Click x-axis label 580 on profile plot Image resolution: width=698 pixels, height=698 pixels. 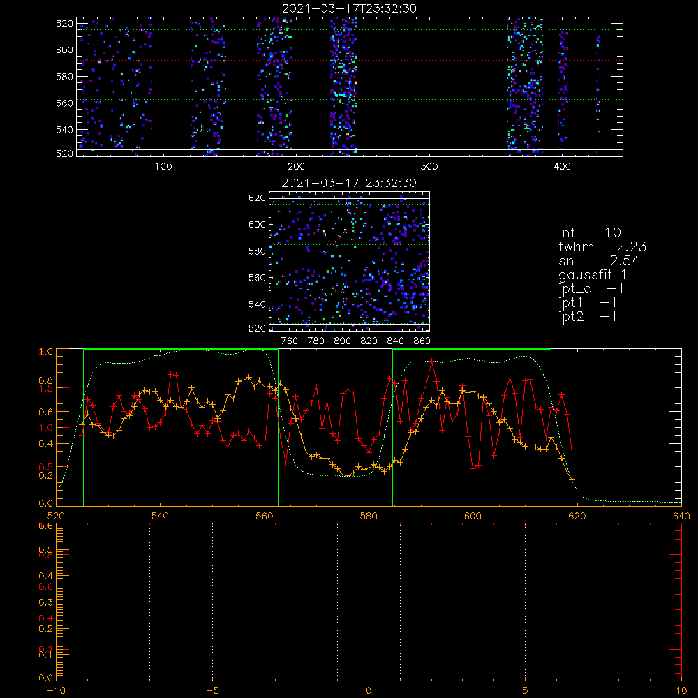point(369,517)
